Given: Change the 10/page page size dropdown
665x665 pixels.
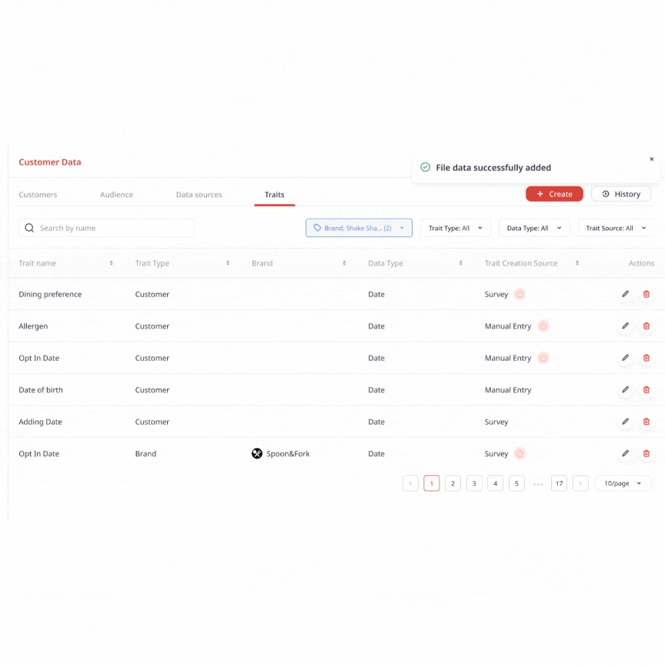Looking at the screenshot, I should [623, 483].
